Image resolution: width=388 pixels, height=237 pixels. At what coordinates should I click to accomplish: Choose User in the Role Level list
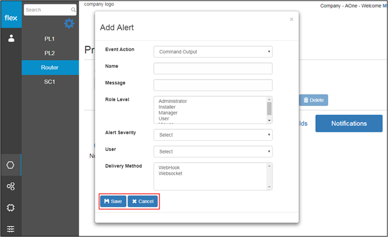pyautogui.click(x=164, y=118)
